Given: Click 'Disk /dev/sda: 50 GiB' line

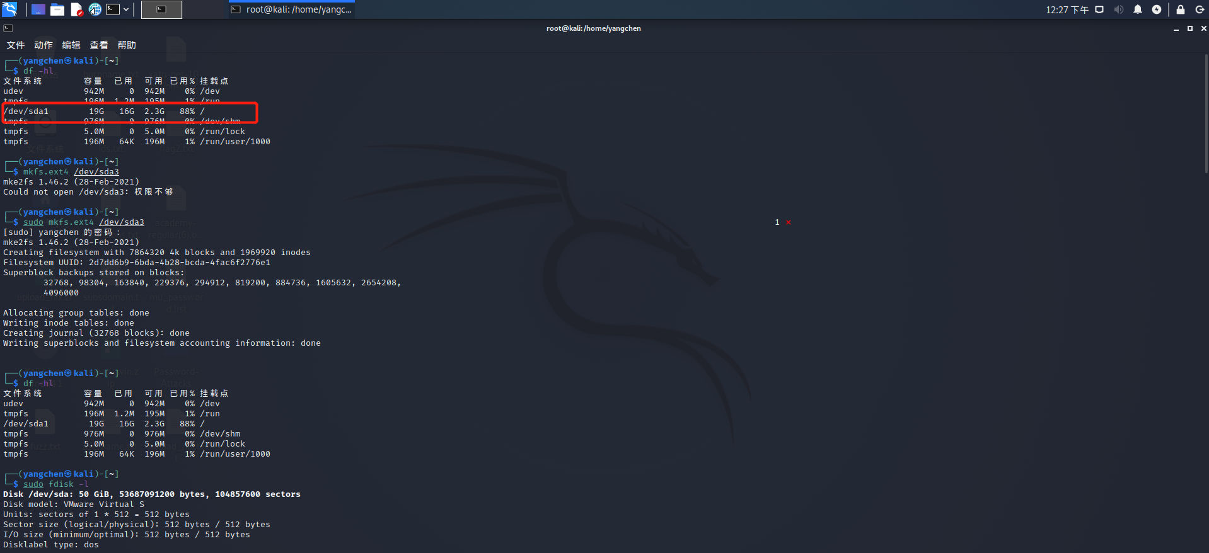Looking at the screenshot, I should click(x=152, y=494).
